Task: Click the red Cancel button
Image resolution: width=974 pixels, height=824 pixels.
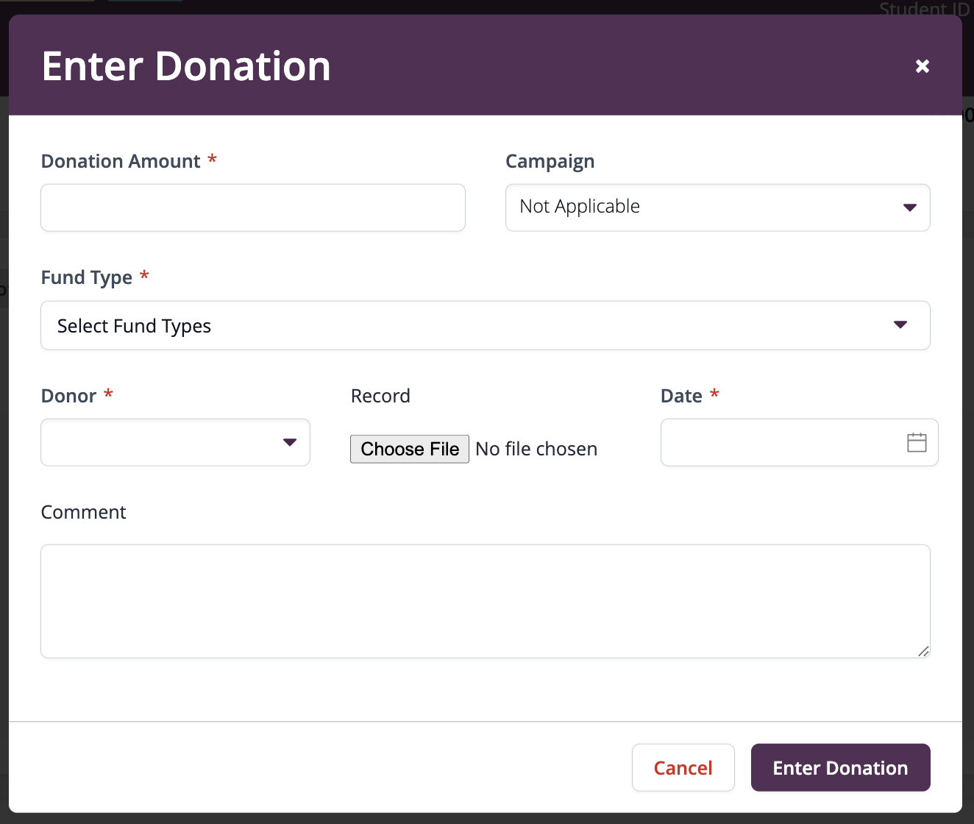Action: pyautogui.click(x=683, y=767)
